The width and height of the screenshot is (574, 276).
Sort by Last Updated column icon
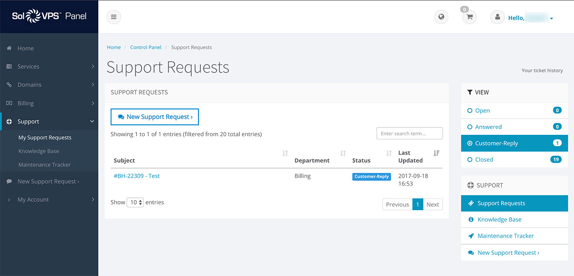[436, 153]
